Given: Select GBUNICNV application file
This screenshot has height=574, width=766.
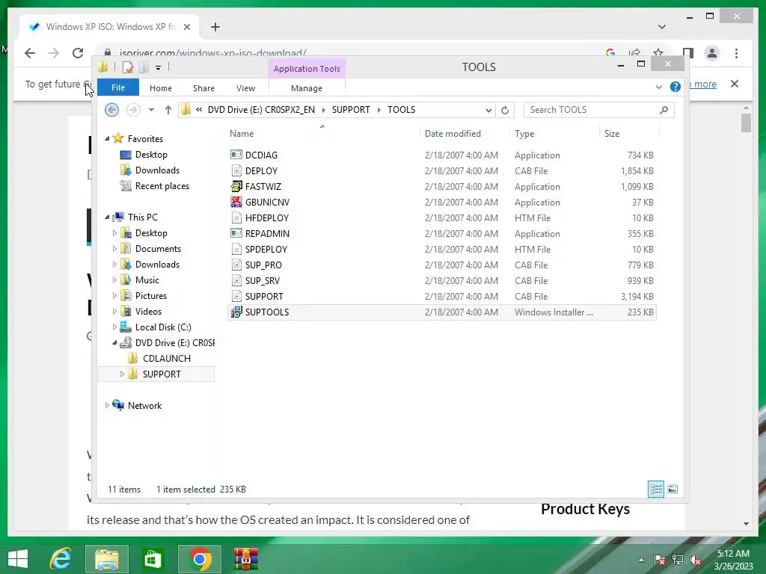Looking at the screenshot, I should pos(441,202).
